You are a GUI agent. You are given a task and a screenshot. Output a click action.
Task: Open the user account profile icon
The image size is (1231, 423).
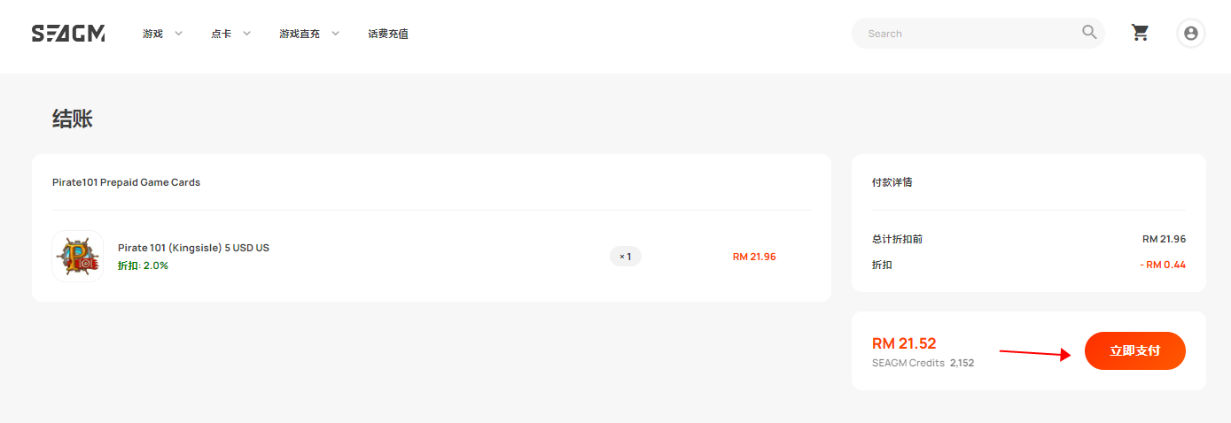coord(1191,33)
